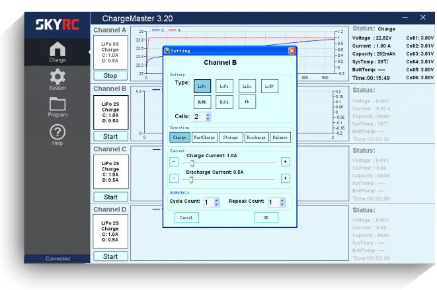Select NiMH battery type
This screenshot has width=437, height=290.
[x=202, y=102]
